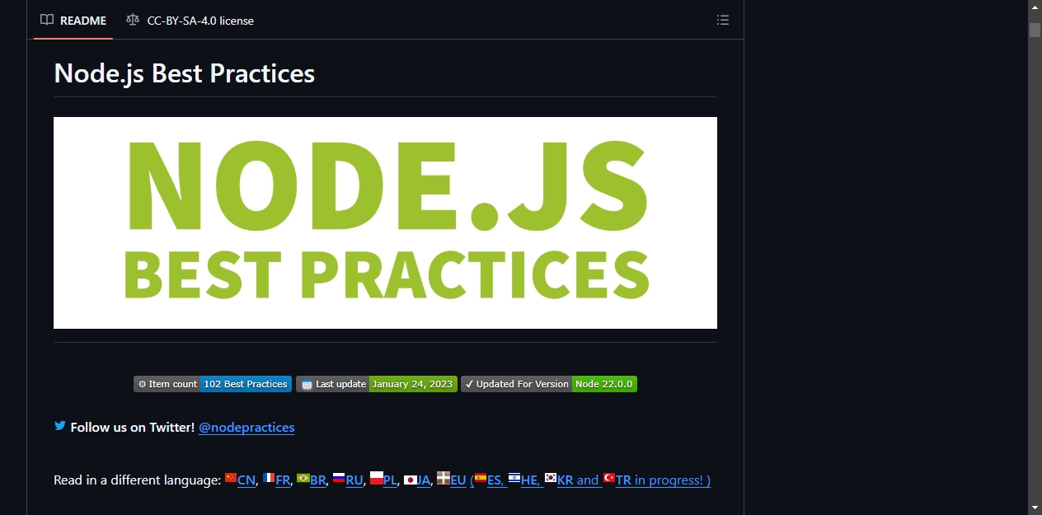Open the TR in progress link
Viewport: 1042px width, 515px height.
(x=663, y=480)
